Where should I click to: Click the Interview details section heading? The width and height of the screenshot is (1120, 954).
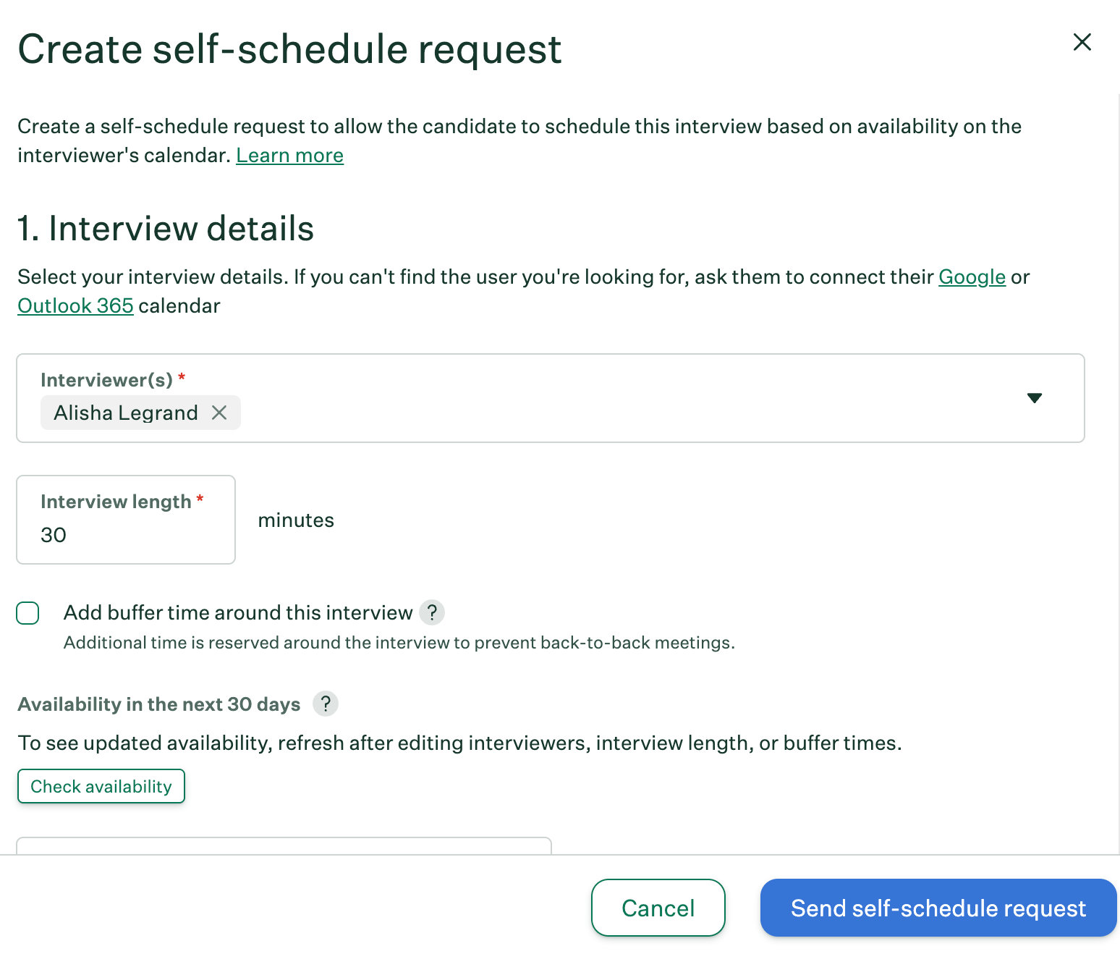coord(166,229)
